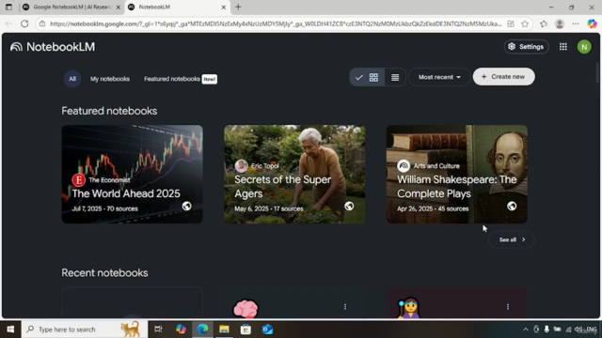Open the Windows Start menu
The height and width of the screenshot is (338, 602).
(10, 330)
